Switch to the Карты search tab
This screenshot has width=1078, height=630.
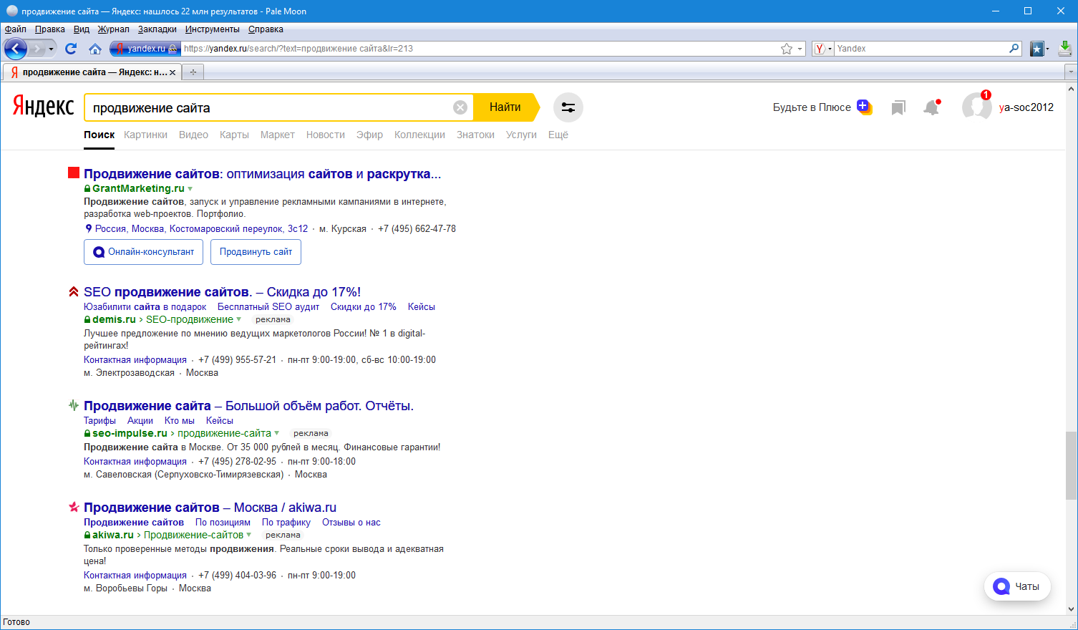point(234,135)
